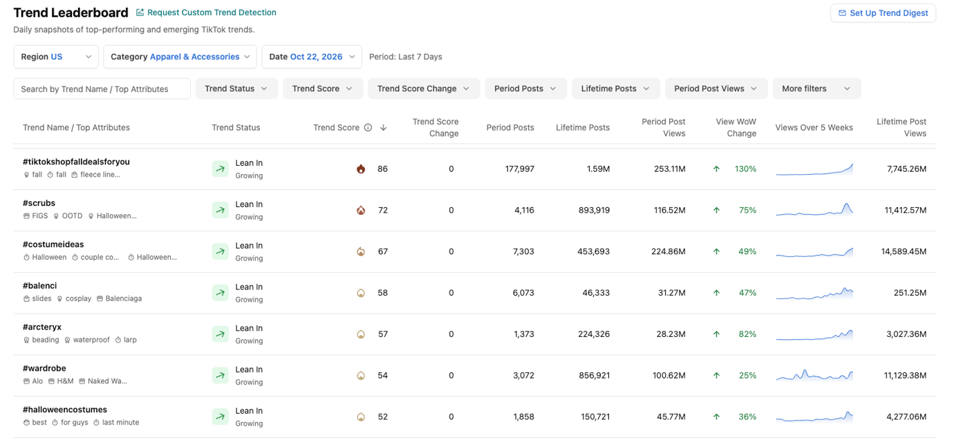Viewport: 954px width, 442px height.
Task: Click the growing arrow icon for #costumeideas
Action: pyautogui.click(x=220, y=251)
